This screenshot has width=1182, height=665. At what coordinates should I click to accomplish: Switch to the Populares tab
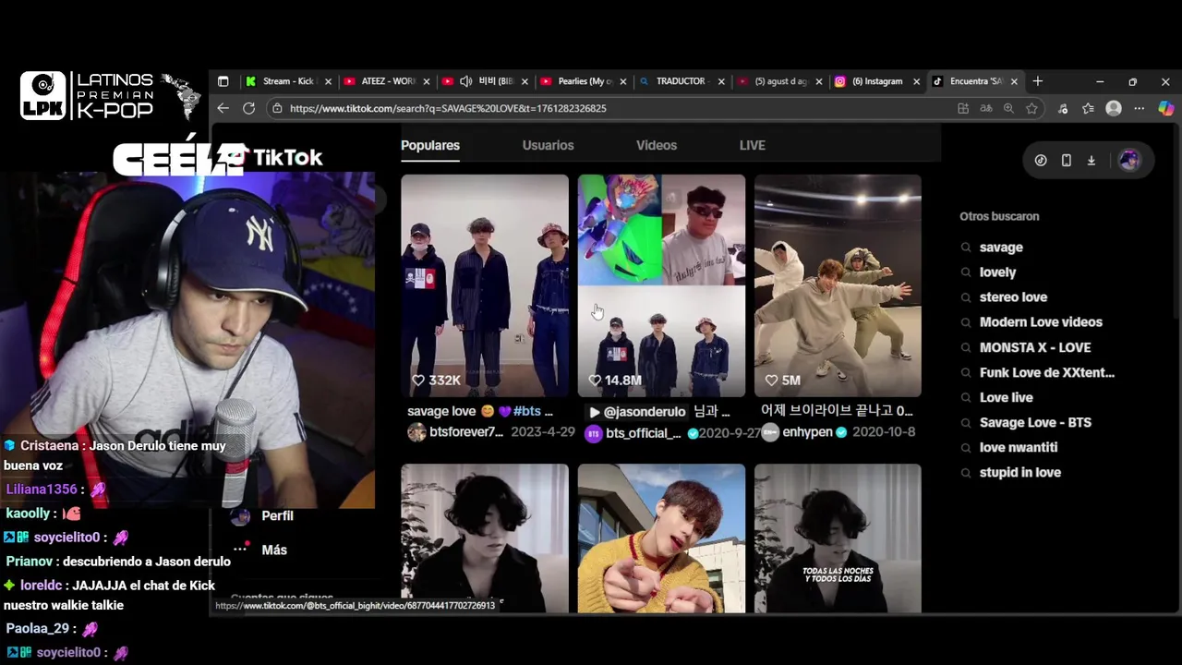pos(430,145)
